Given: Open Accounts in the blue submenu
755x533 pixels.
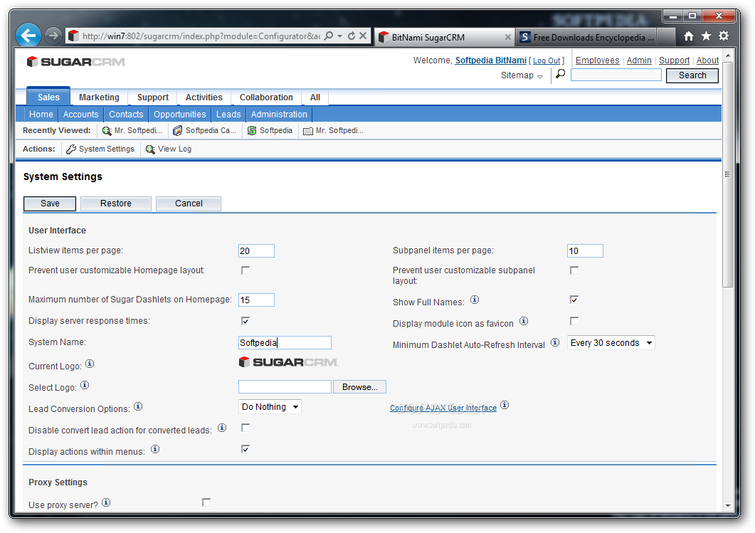Looking at the screenshot, I should point(80,115).
